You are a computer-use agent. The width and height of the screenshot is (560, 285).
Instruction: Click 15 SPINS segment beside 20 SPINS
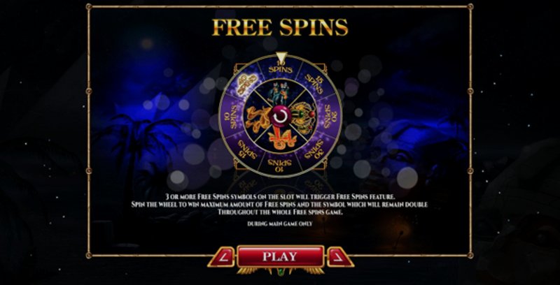coord(314,83)
